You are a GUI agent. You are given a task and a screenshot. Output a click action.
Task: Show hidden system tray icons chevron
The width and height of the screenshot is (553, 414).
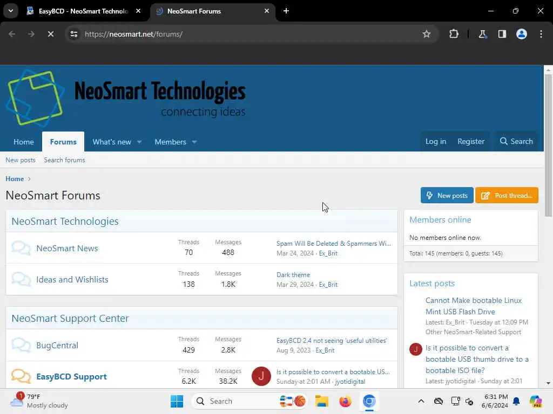coord(421,401)
